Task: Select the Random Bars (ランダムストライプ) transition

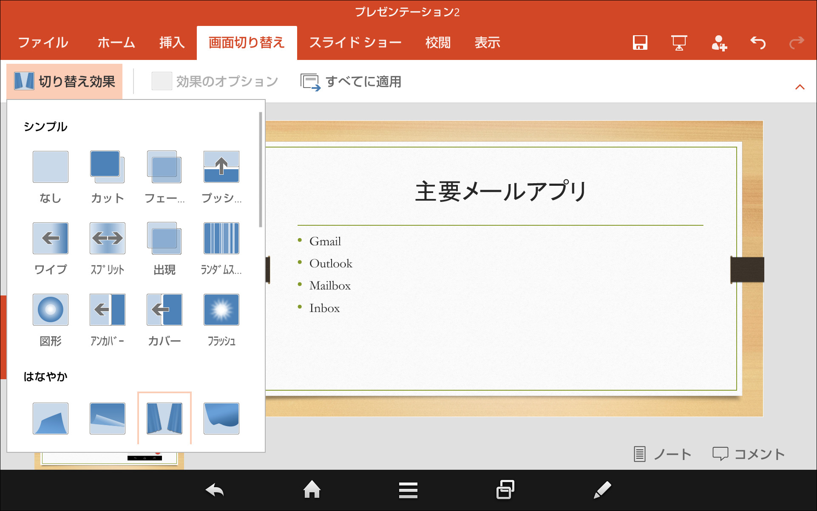Action: [221, 238]
